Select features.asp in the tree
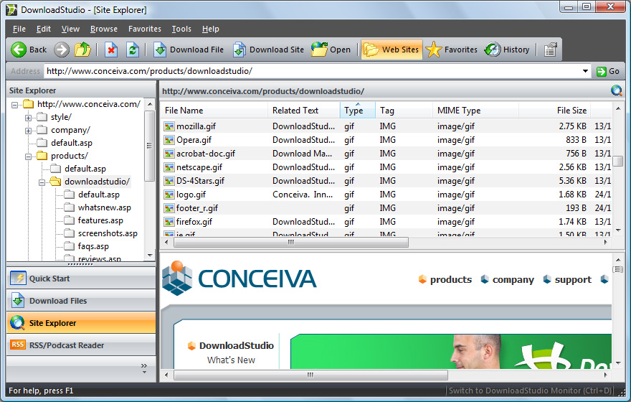Viewport: 631px width, 402px height. click(x=100, y=220)
